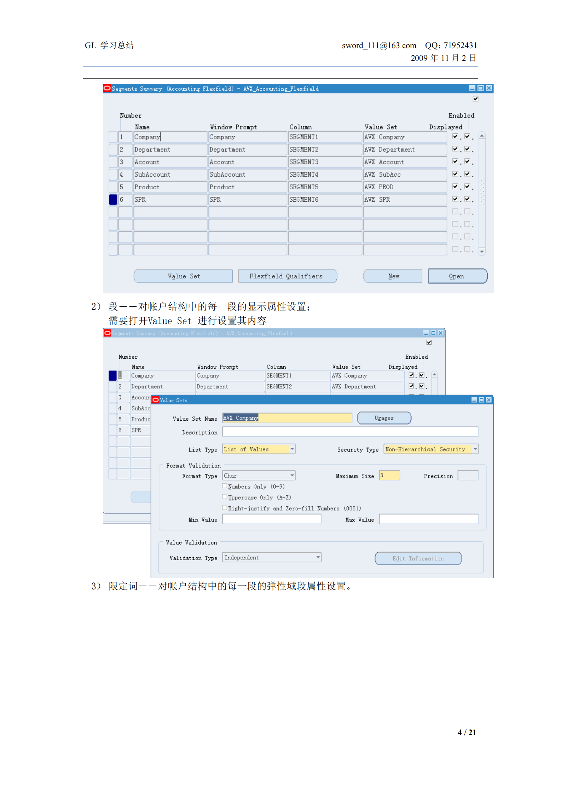Click the AVX Account value set cell

(405, 162)
